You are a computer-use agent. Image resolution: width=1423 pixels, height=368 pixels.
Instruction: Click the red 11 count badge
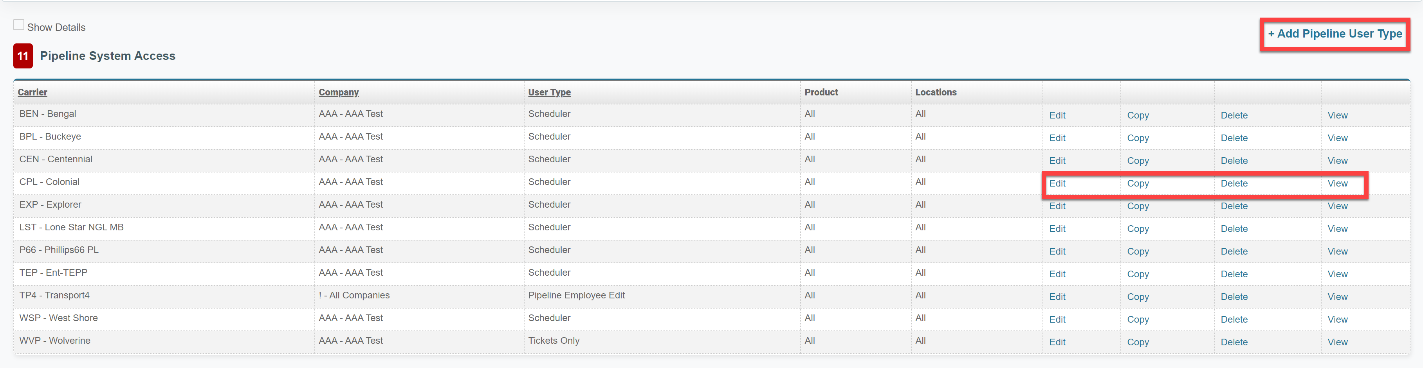coord(23,56)
